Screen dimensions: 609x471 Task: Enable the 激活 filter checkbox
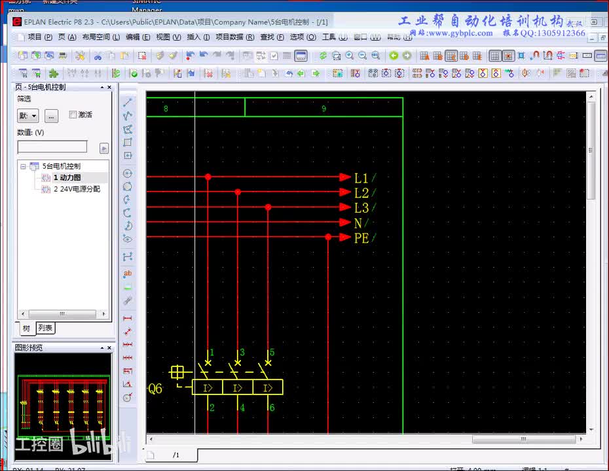[x=73, y=115]
